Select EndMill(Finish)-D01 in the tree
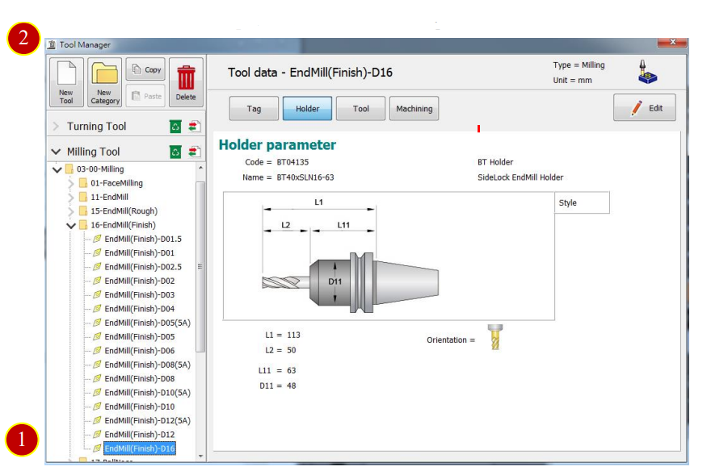Viewport: 711px width, 475px height. pos(139,253)
